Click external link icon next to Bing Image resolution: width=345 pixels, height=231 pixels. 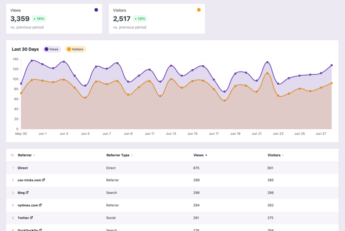tap(27, 193)
